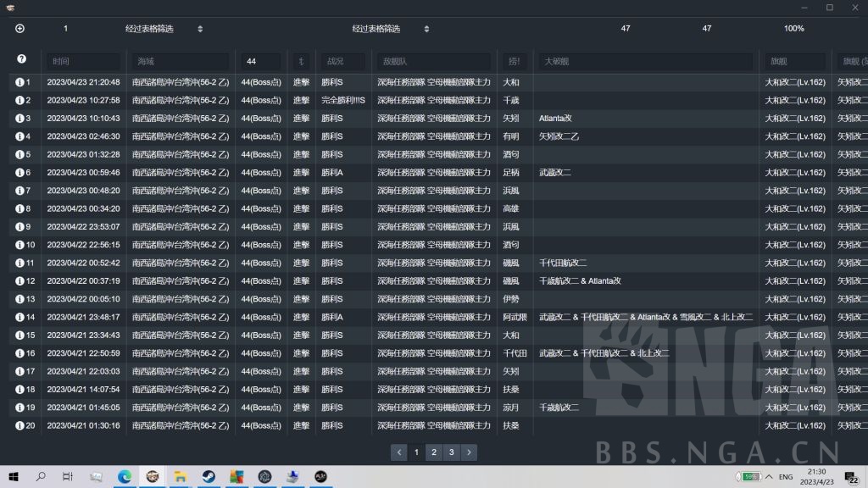Click the 大破舰 filter input field
Image resolution: width=868 pixels, height=488 pixels.
point(645,62)
